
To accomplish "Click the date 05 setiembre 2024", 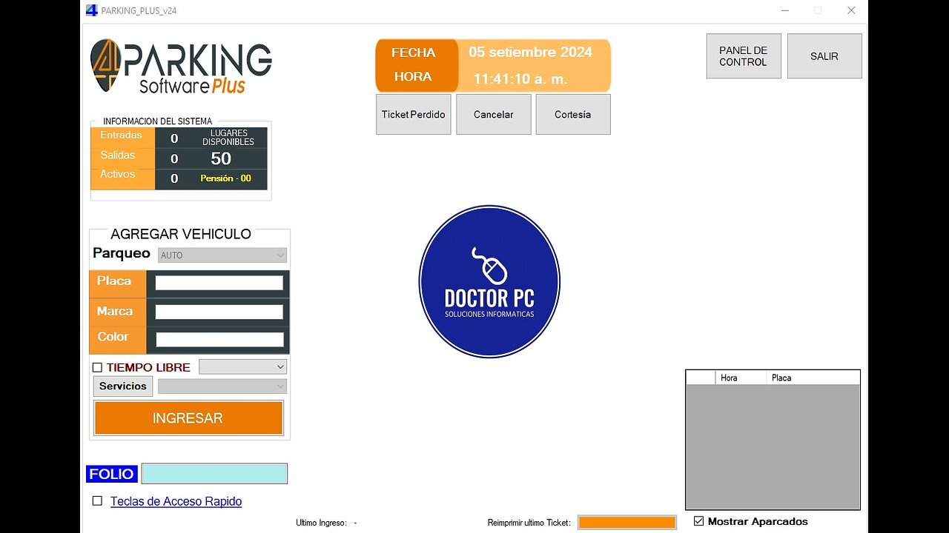I will pos(531,52).
